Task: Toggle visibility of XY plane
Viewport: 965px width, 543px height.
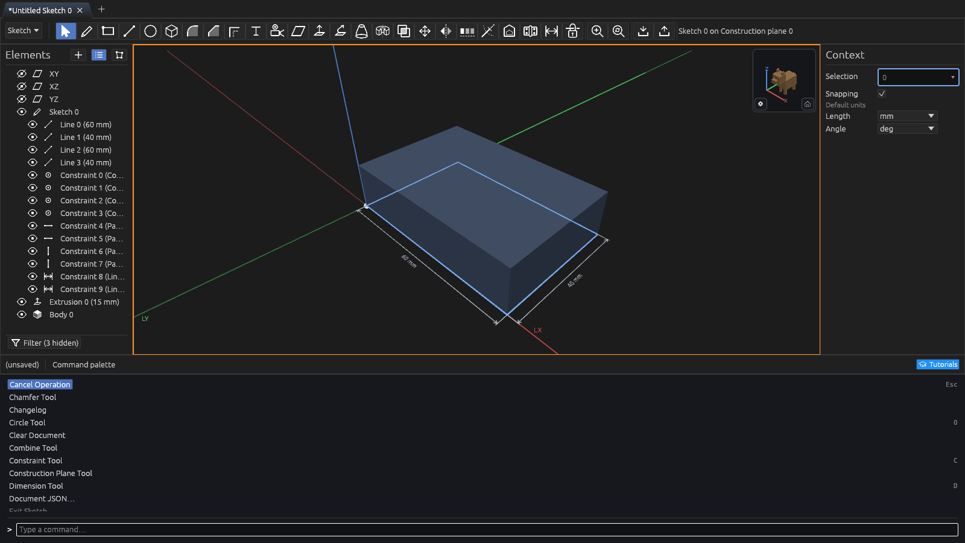Action: [x=22, y=74]
